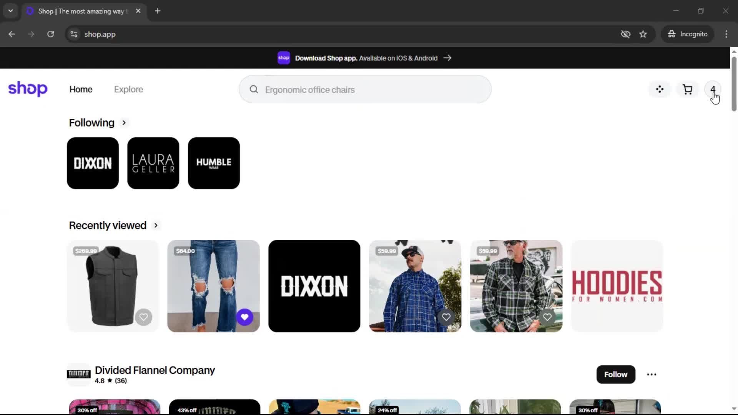Viewport: 738px width, 415px height.
Task: Reload the page
Action: pos(50,34)
